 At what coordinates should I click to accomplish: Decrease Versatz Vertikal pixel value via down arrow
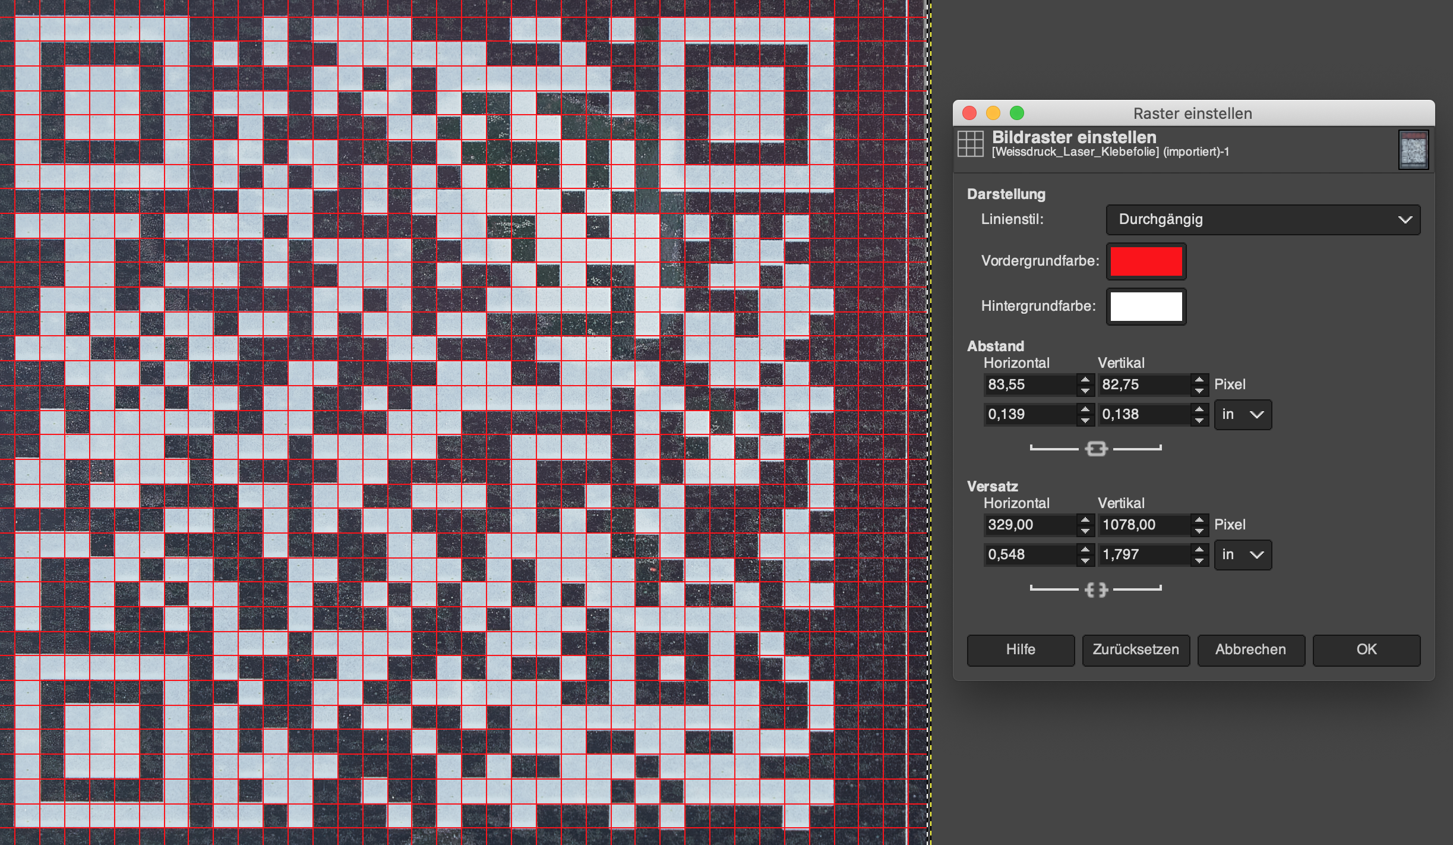(x=1199, y=531)
